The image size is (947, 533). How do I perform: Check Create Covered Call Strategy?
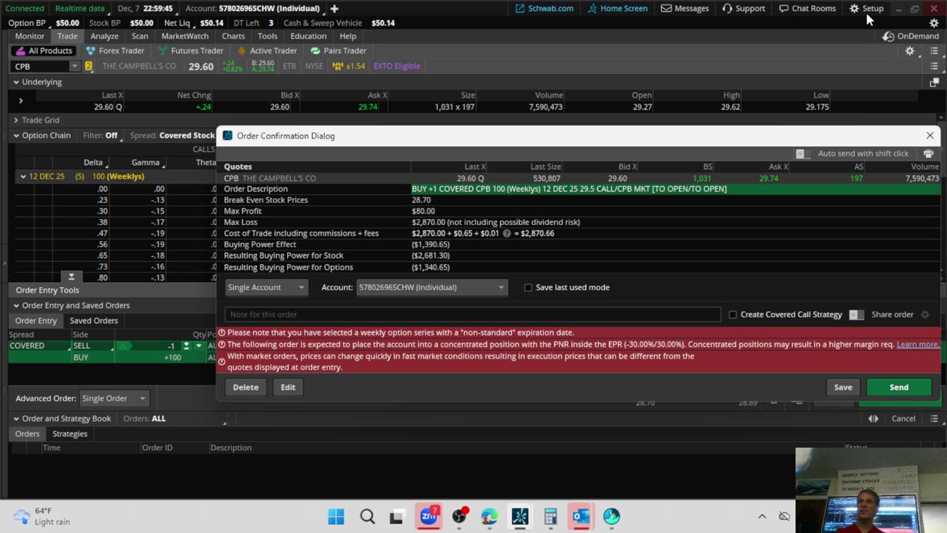click(x=733, y=315)
